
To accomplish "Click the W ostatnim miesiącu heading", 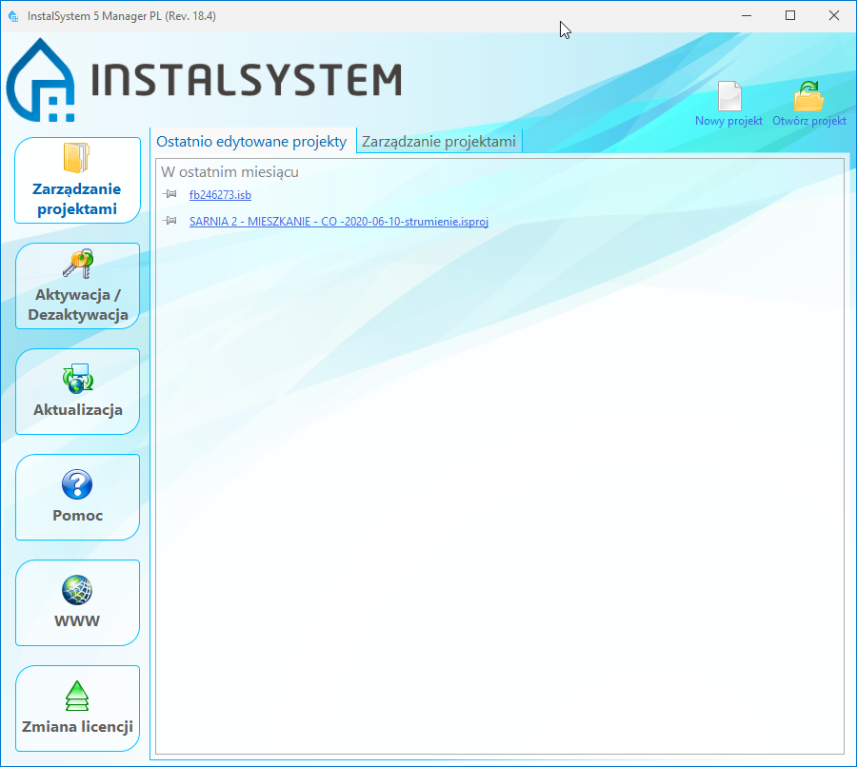I will pos(229,172).
